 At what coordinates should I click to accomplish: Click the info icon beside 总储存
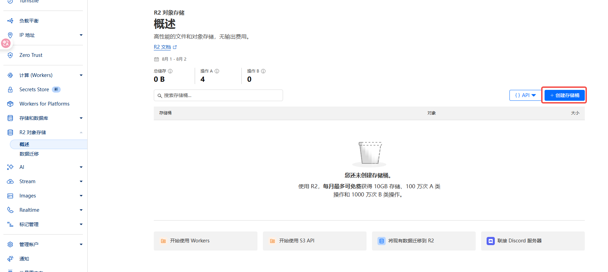tap(170, 71)
